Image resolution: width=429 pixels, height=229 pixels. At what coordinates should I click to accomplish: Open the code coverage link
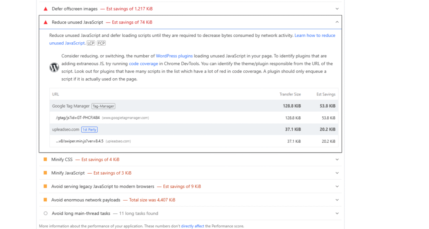pos(143,64)
